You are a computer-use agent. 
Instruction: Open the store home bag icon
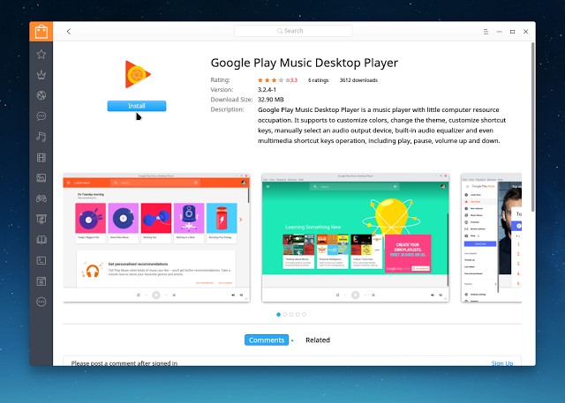41,34
